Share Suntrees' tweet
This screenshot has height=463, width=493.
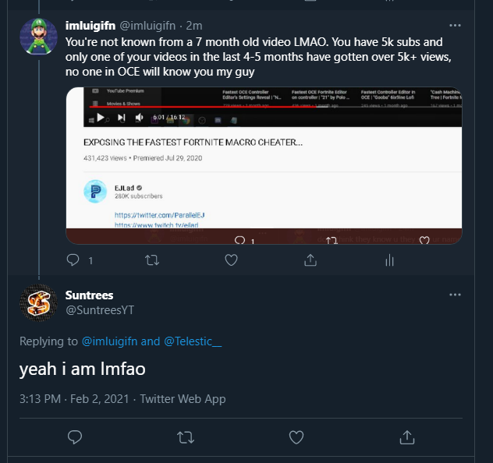coord(406,436)
